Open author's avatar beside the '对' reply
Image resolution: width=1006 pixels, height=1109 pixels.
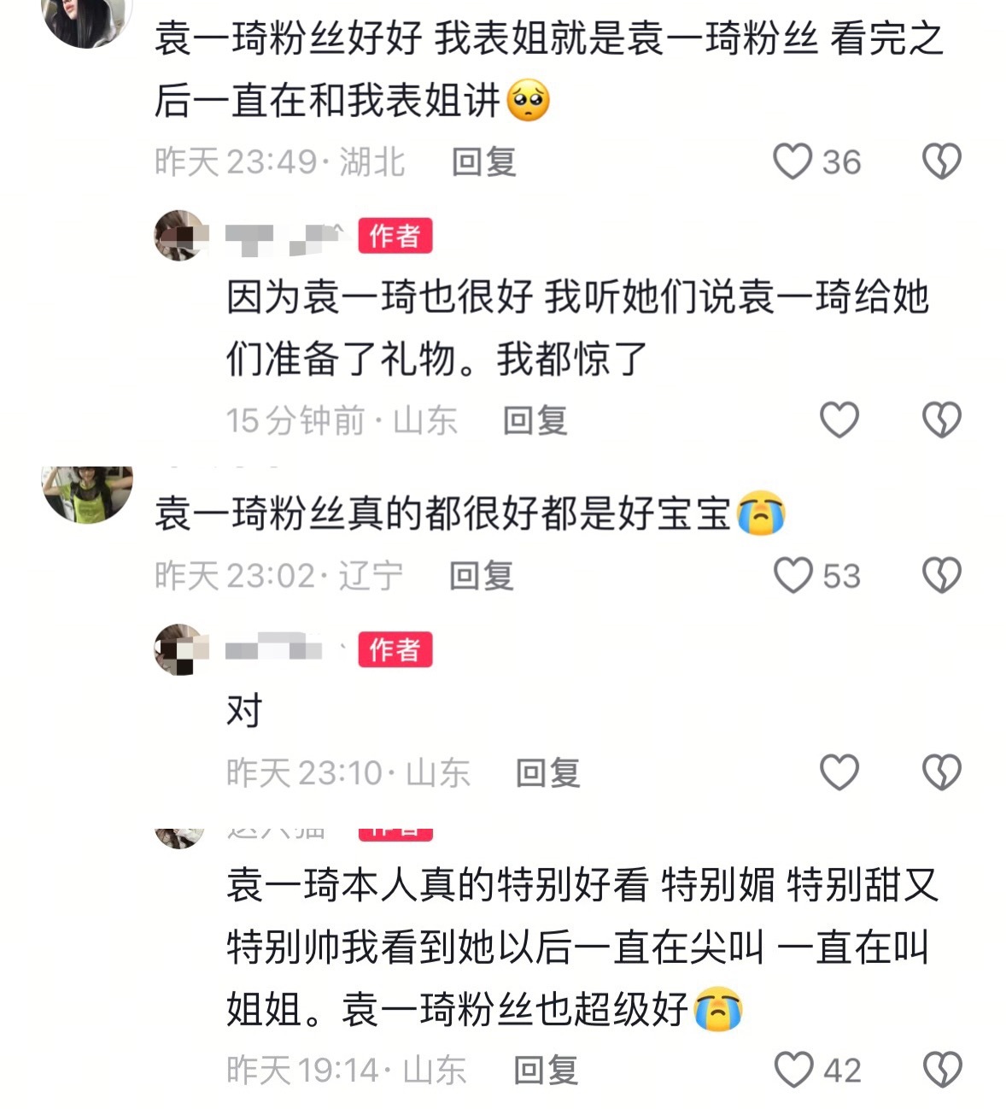[x=180, y=649]
